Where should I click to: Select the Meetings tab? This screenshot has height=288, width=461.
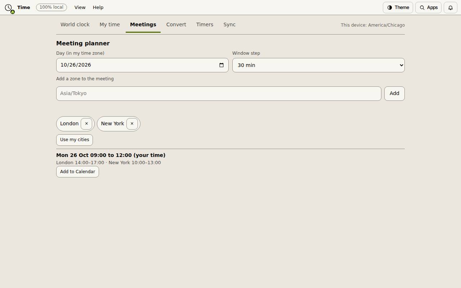[x=143, y=24]
